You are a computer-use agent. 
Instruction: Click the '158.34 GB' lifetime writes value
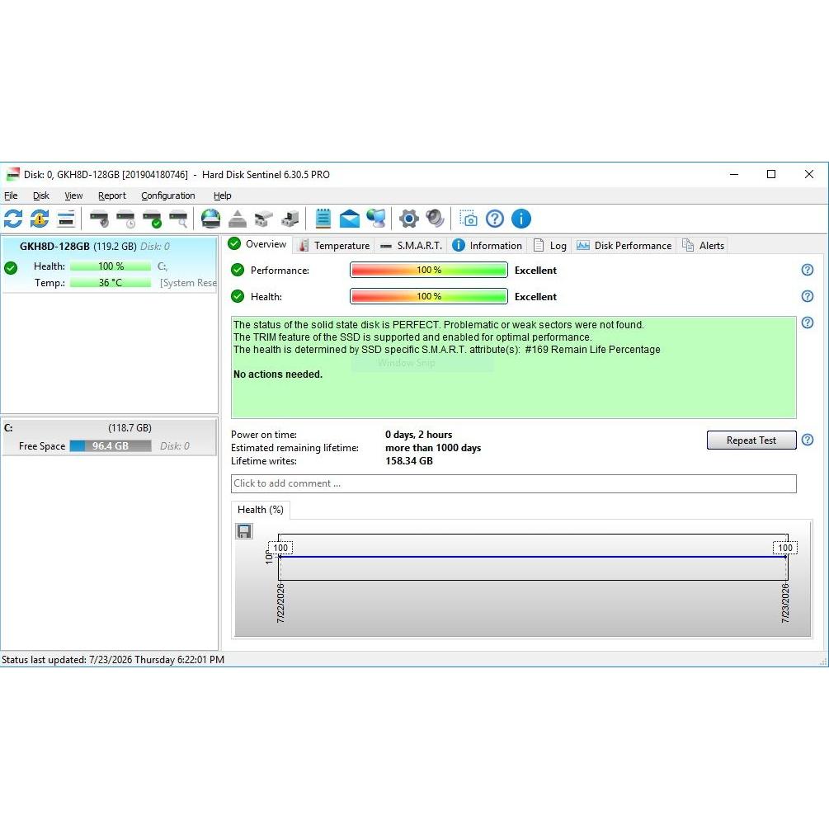click(408, 461)
